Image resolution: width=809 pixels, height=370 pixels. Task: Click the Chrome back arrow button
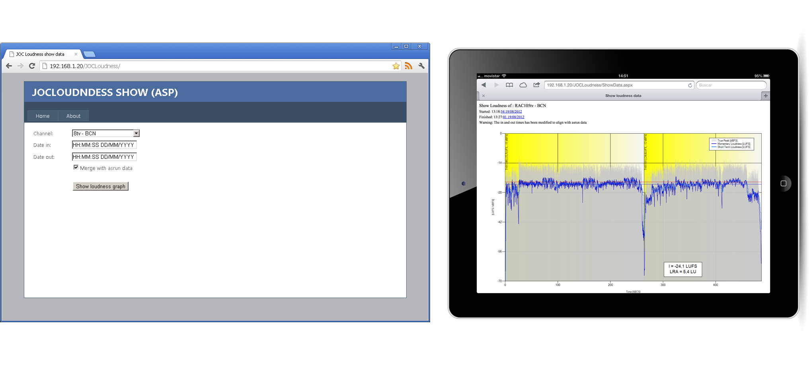tap(9, 66)
